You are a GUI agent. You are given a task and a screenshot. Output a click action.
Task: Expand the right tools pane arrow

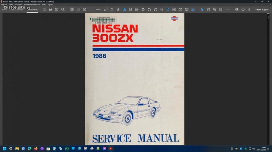tap(271, 79)
